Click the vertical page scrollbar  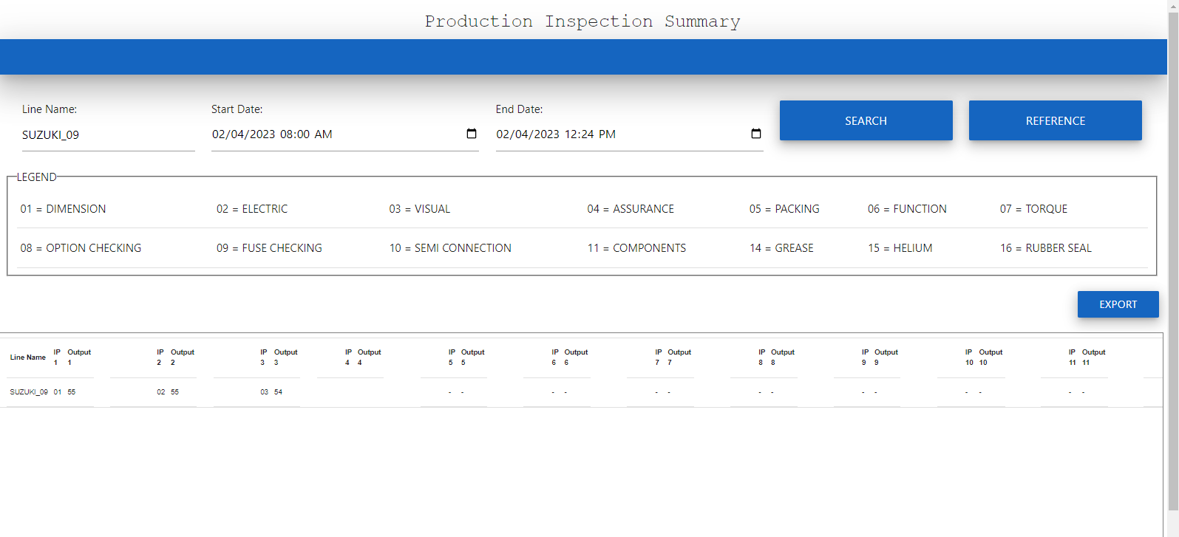pyautogui.click(x=1172, y=259)
